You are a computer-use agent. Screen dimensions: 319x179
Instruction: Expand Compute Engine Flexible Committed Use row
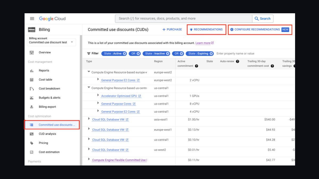(x=89, y=159)
